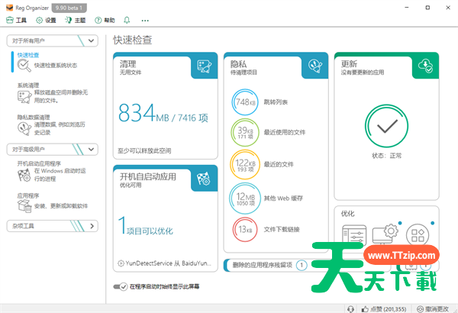Select 快速检查 in the sidebar
Image resolution: width=458 pixels, height=313 pixels.
(28, 55)
